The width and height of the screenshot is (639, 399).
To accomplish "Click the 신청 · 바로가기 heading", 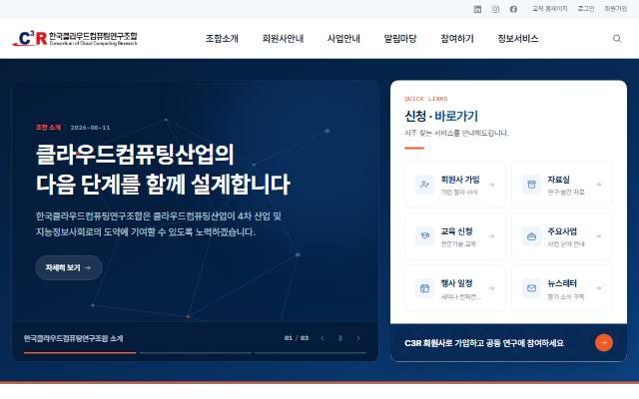I will click(441, 116).
